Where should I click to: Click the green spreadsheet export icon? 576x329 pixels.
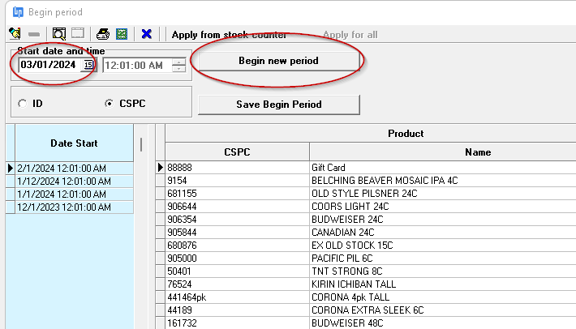pyautogui.click(x=121, y=34)
